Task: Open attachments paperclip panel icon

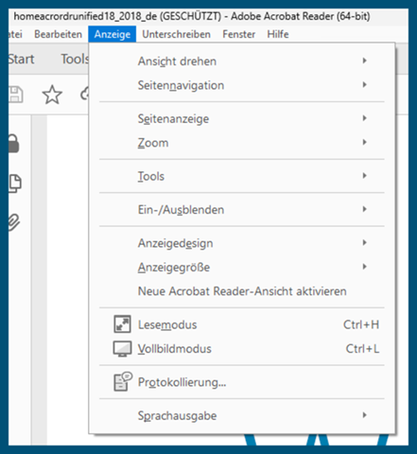Action: point(14,222)
